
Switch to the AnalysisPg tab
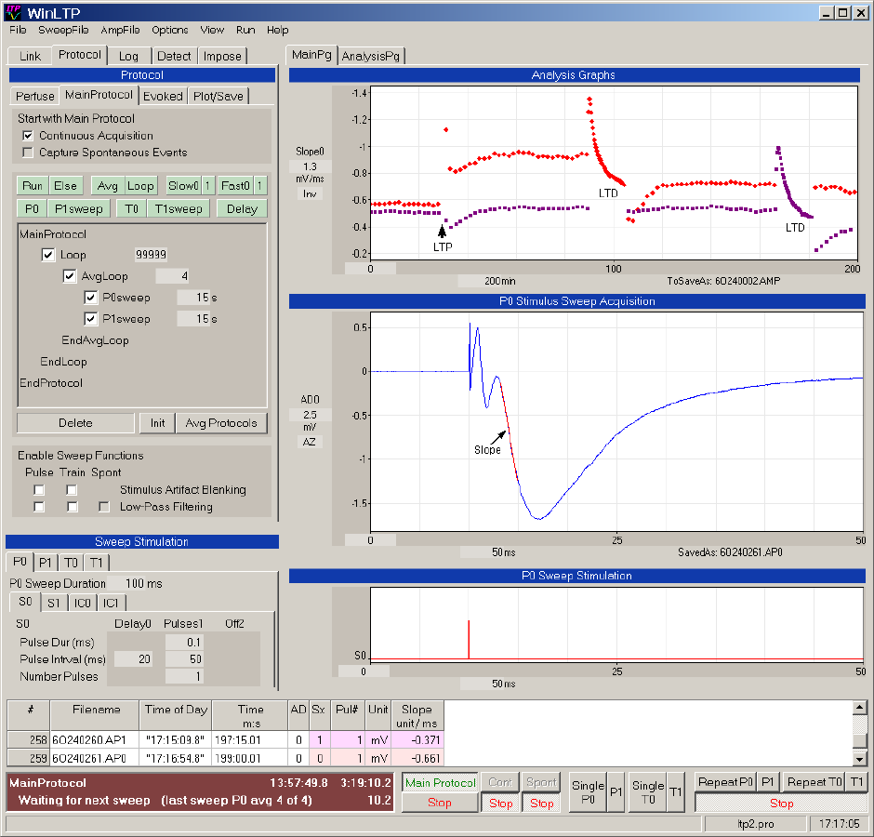372,56
